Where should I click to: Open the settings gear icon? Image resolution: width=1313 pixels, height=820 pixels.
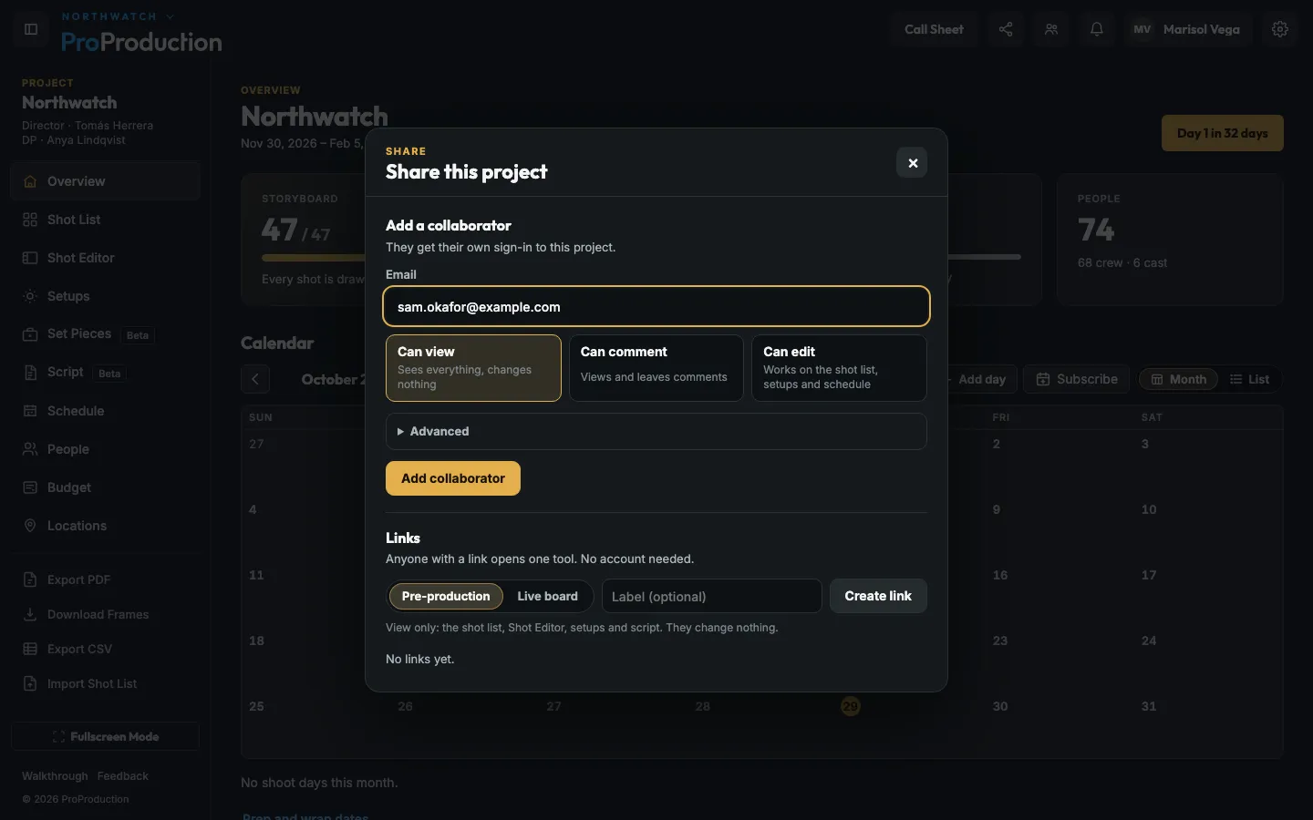coord(1280,29)
